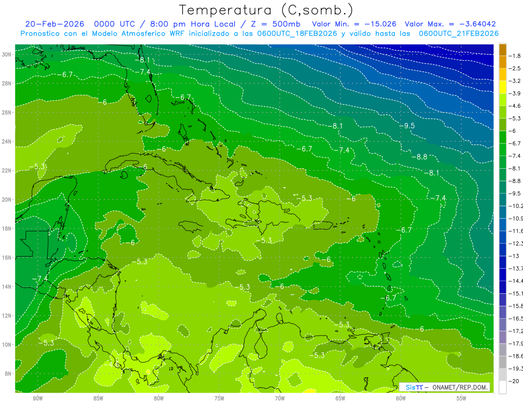Click the "-8.8" contour label on the map
The height and width of the screenshot is (404, 523).
(419, 157)
